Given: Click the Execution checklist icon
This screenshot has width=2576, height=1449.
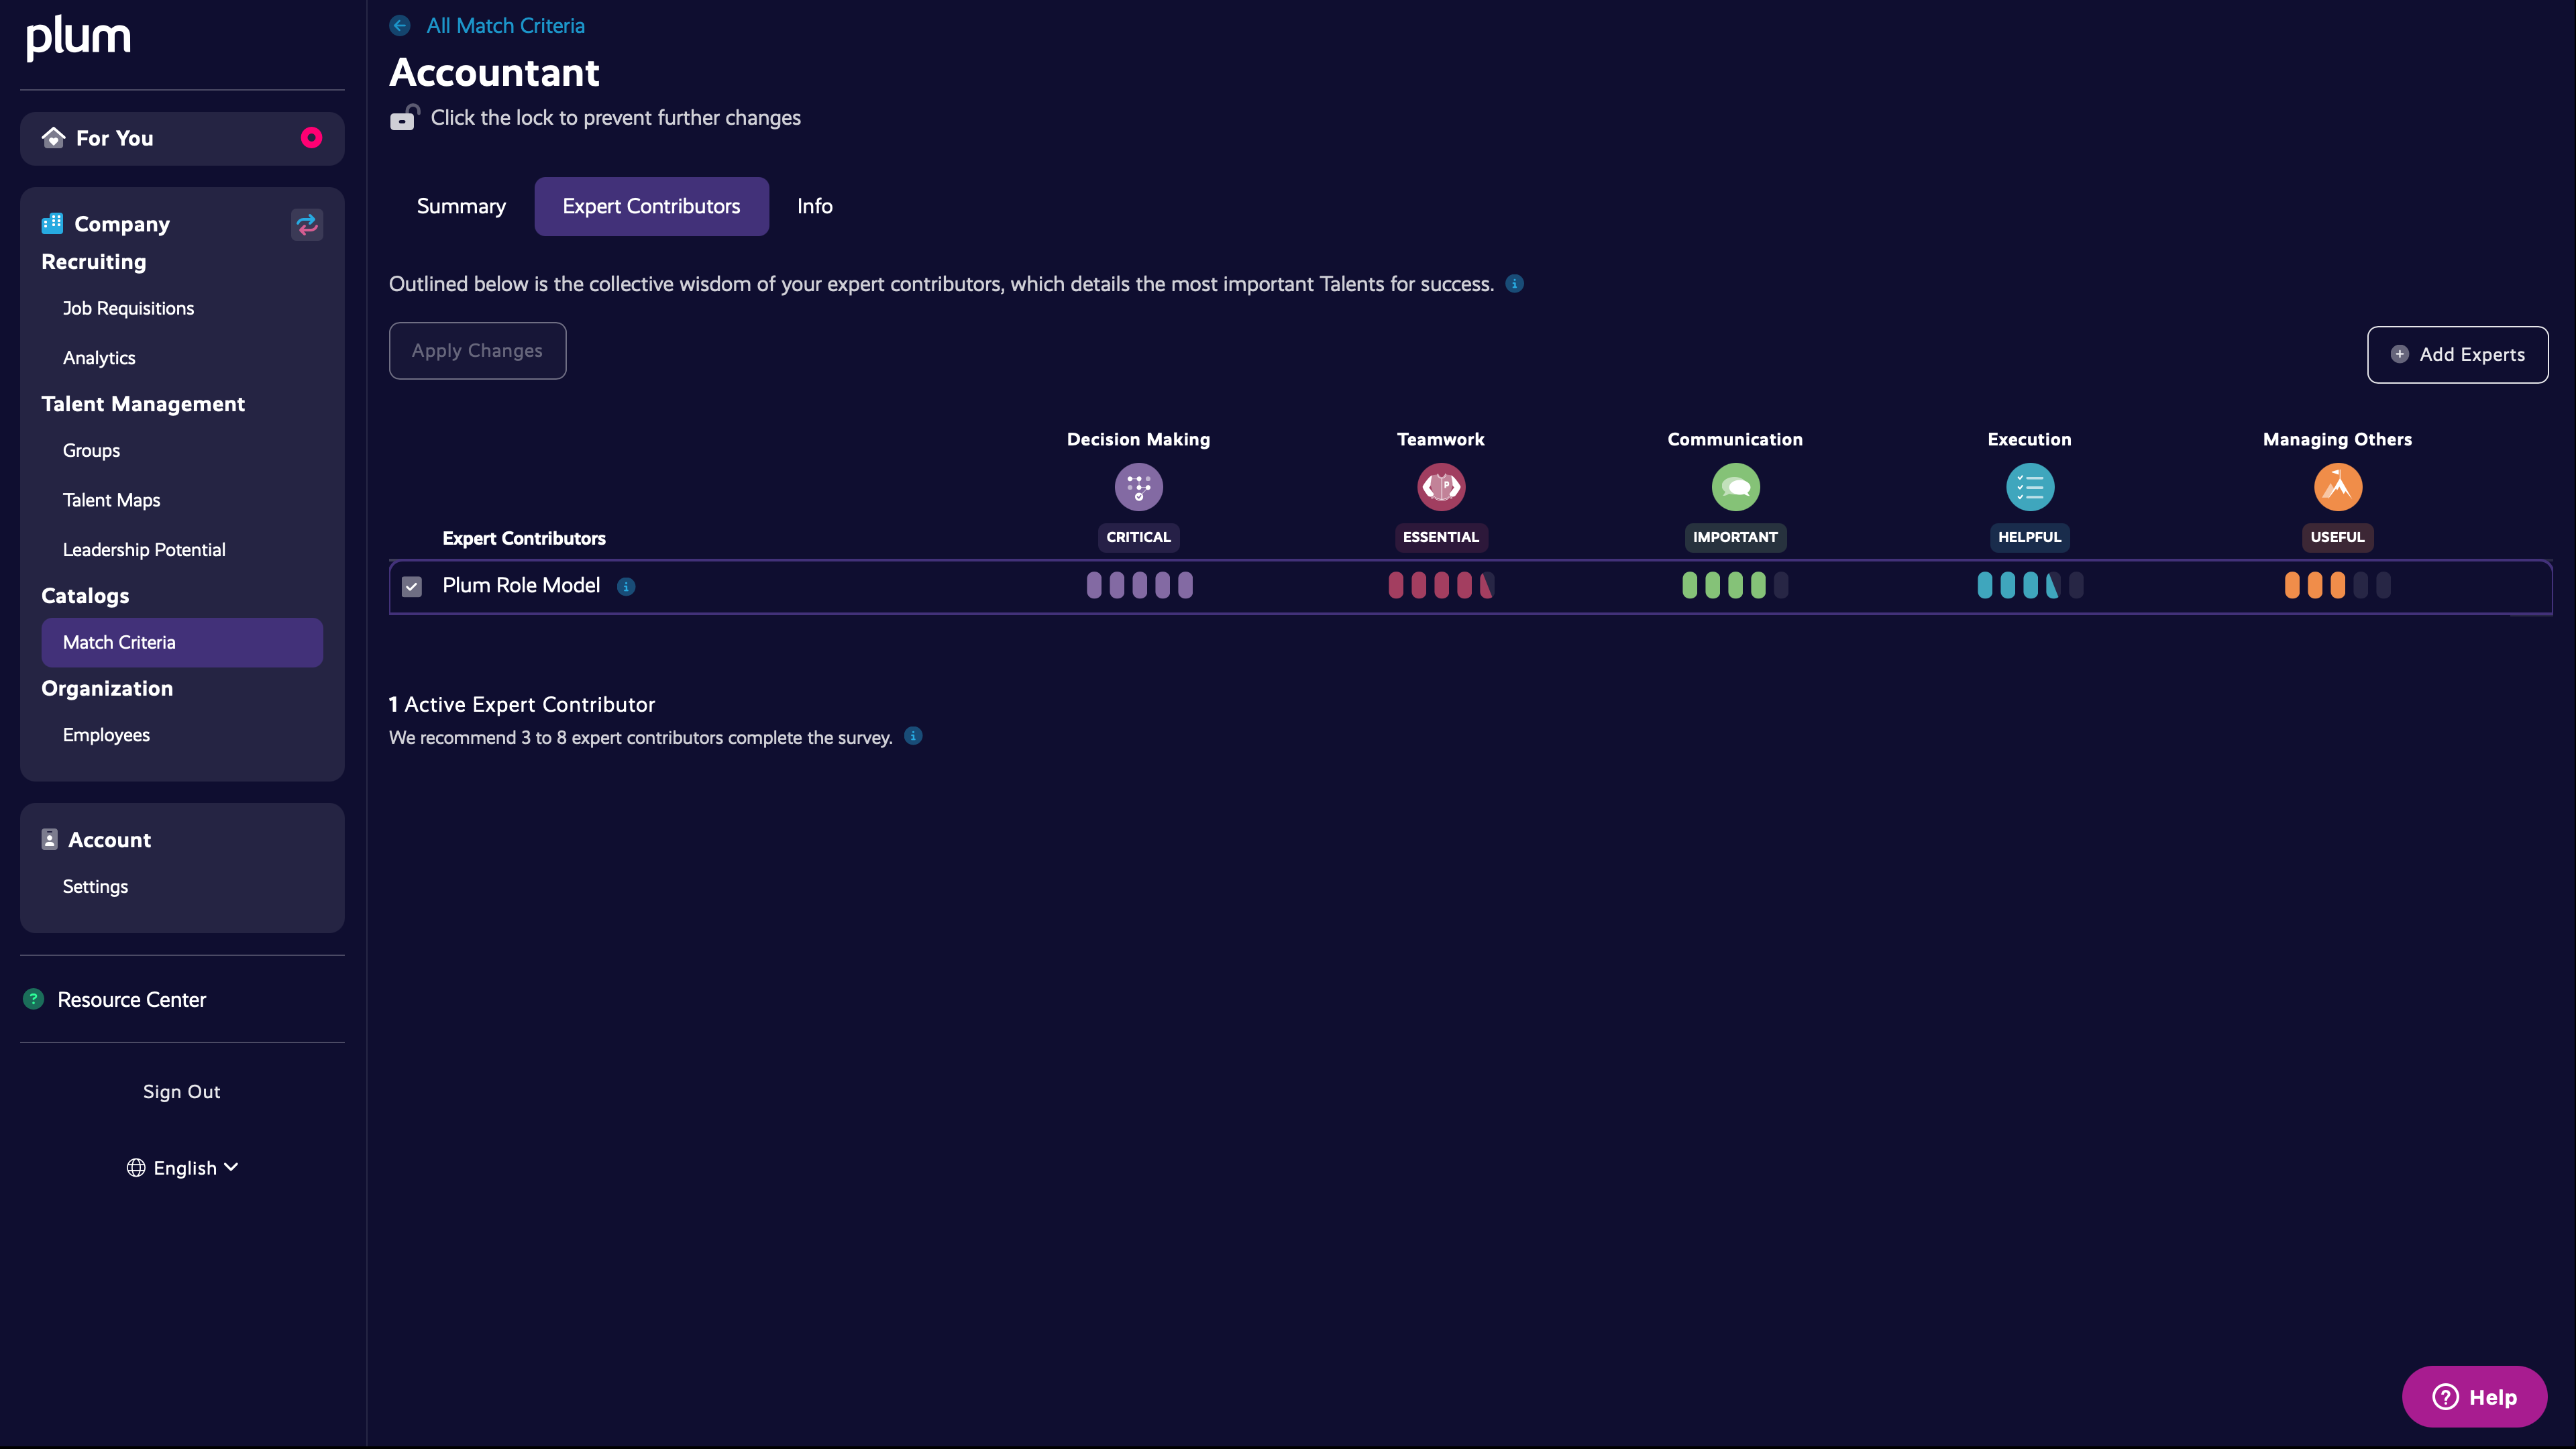Looking at the screenshot, I should tap(2029, 487).
